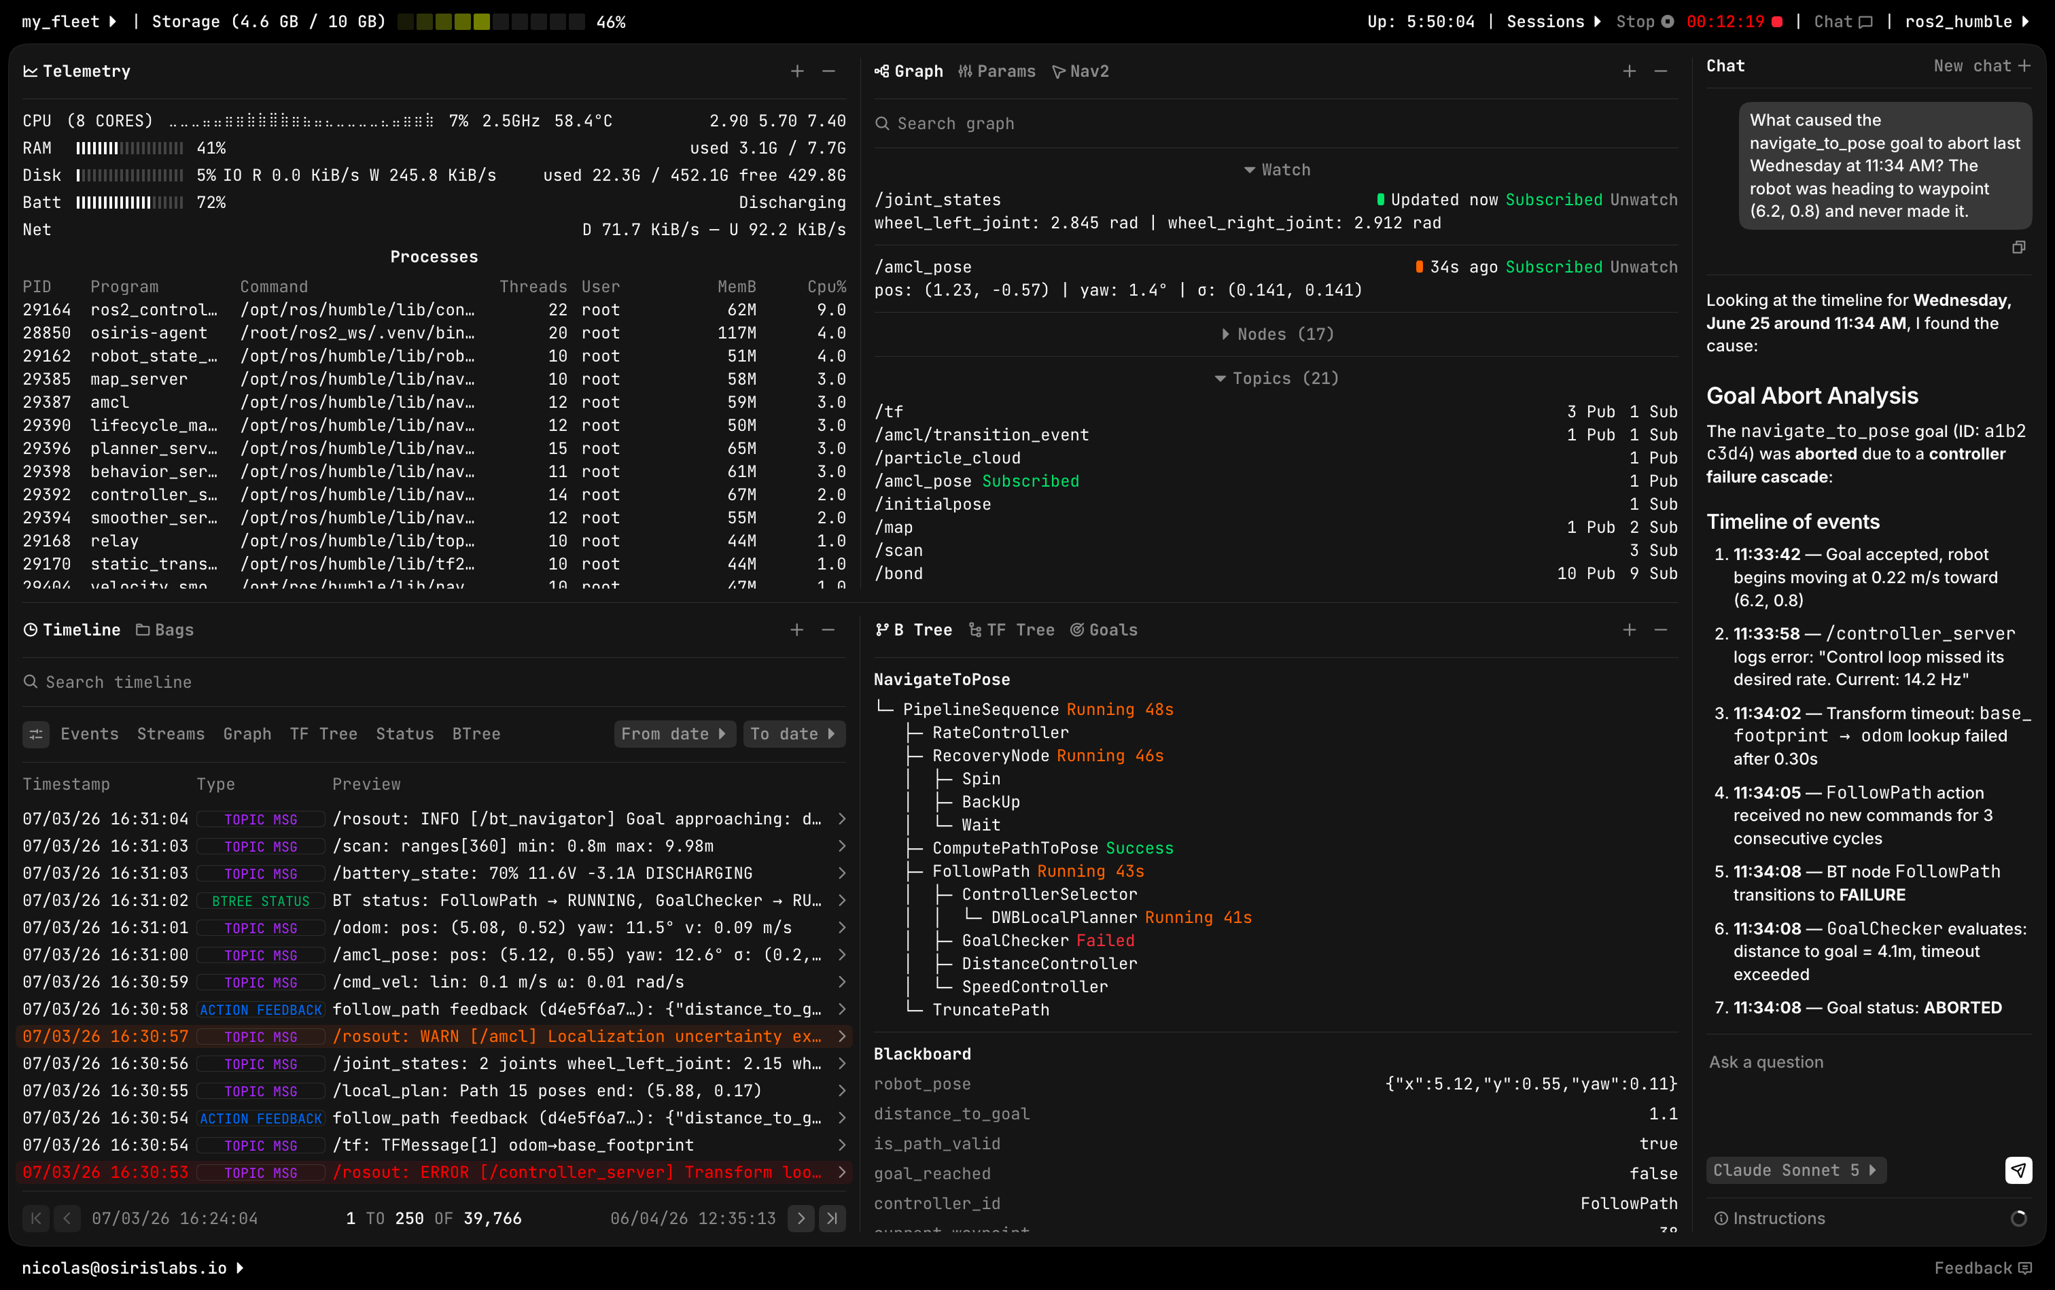Open the ros2_humble dropdown
Image resolution: width=2055 pixels, height=1290 pixels.
click(x=1968, y=22)
